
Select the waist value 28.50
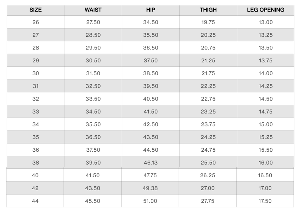coord(93,35)
